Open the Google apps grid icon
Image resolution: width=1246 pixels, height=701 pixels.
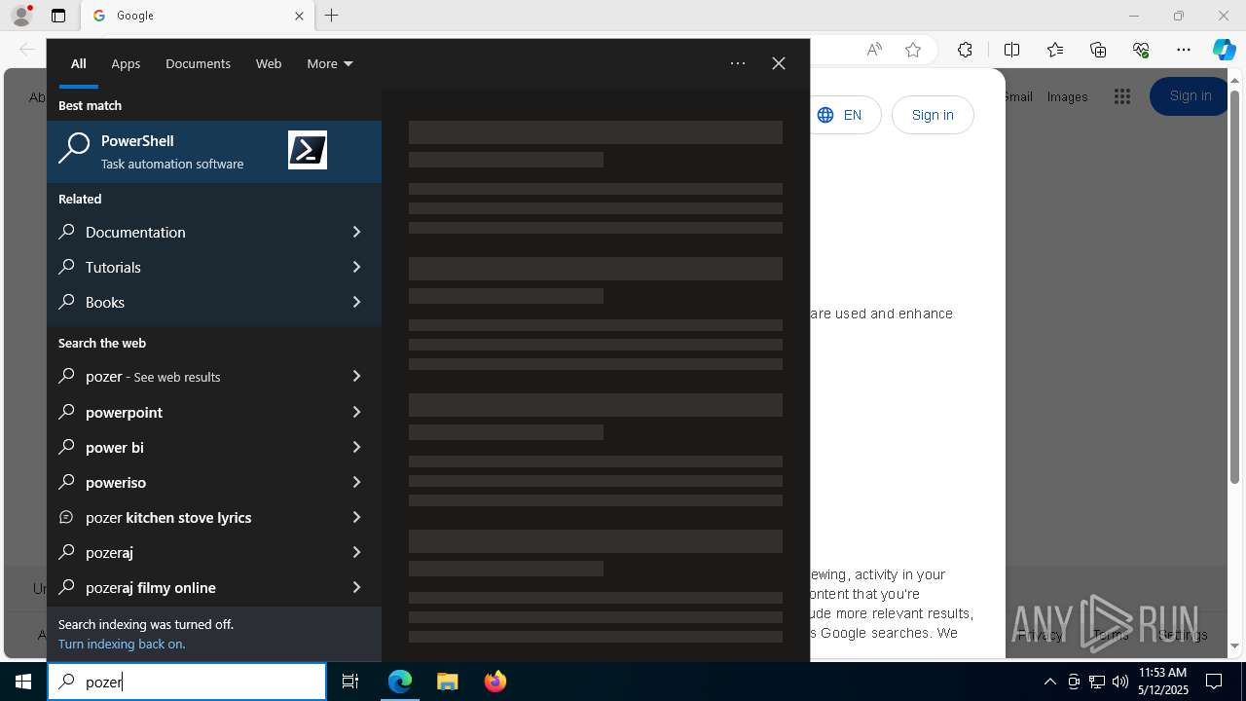(1122, 96)
